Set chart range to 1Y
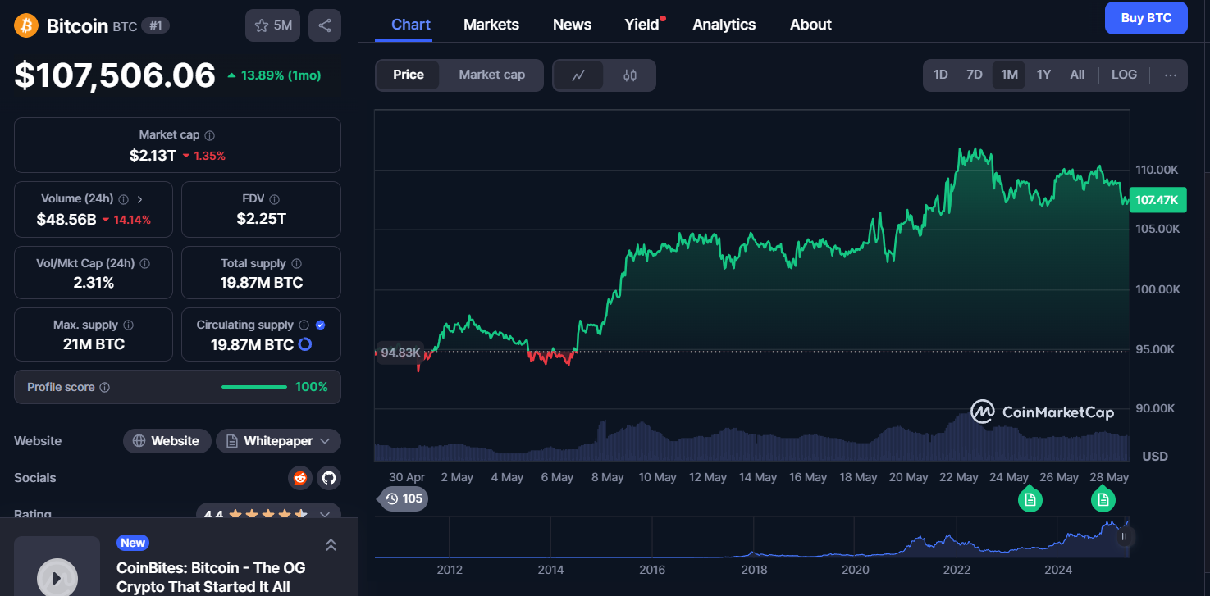Viewport: 1210px width, 596px height. [x=1043, y=75]
